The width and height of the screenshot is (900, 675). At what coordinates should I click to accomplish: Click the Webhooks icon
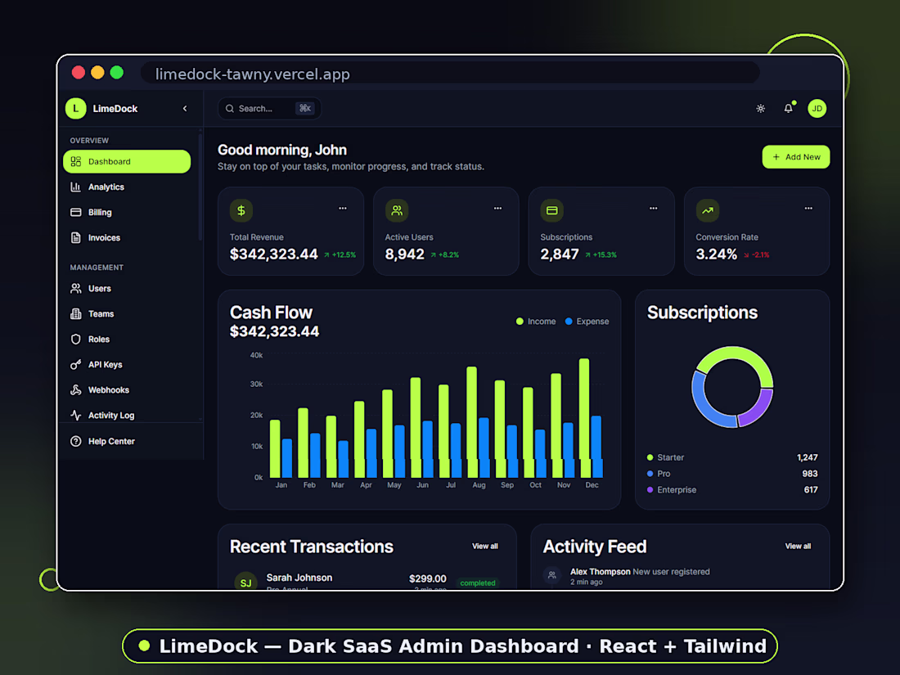coord(76,389)
